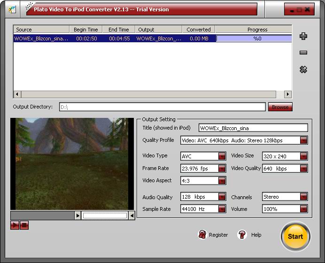Open the Video Type AVC dropdown
This screenshot has width=325, height=263.
[222, 156]
